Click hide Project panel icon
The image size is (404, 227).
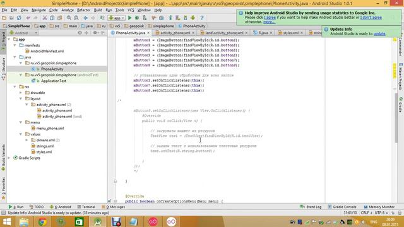103,33
